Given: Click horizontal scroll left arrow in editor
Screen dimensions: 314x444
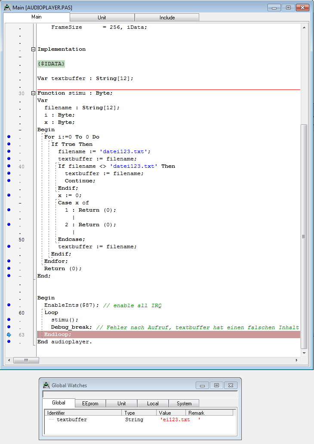Looking at the screenshot, I should [9, 360].
